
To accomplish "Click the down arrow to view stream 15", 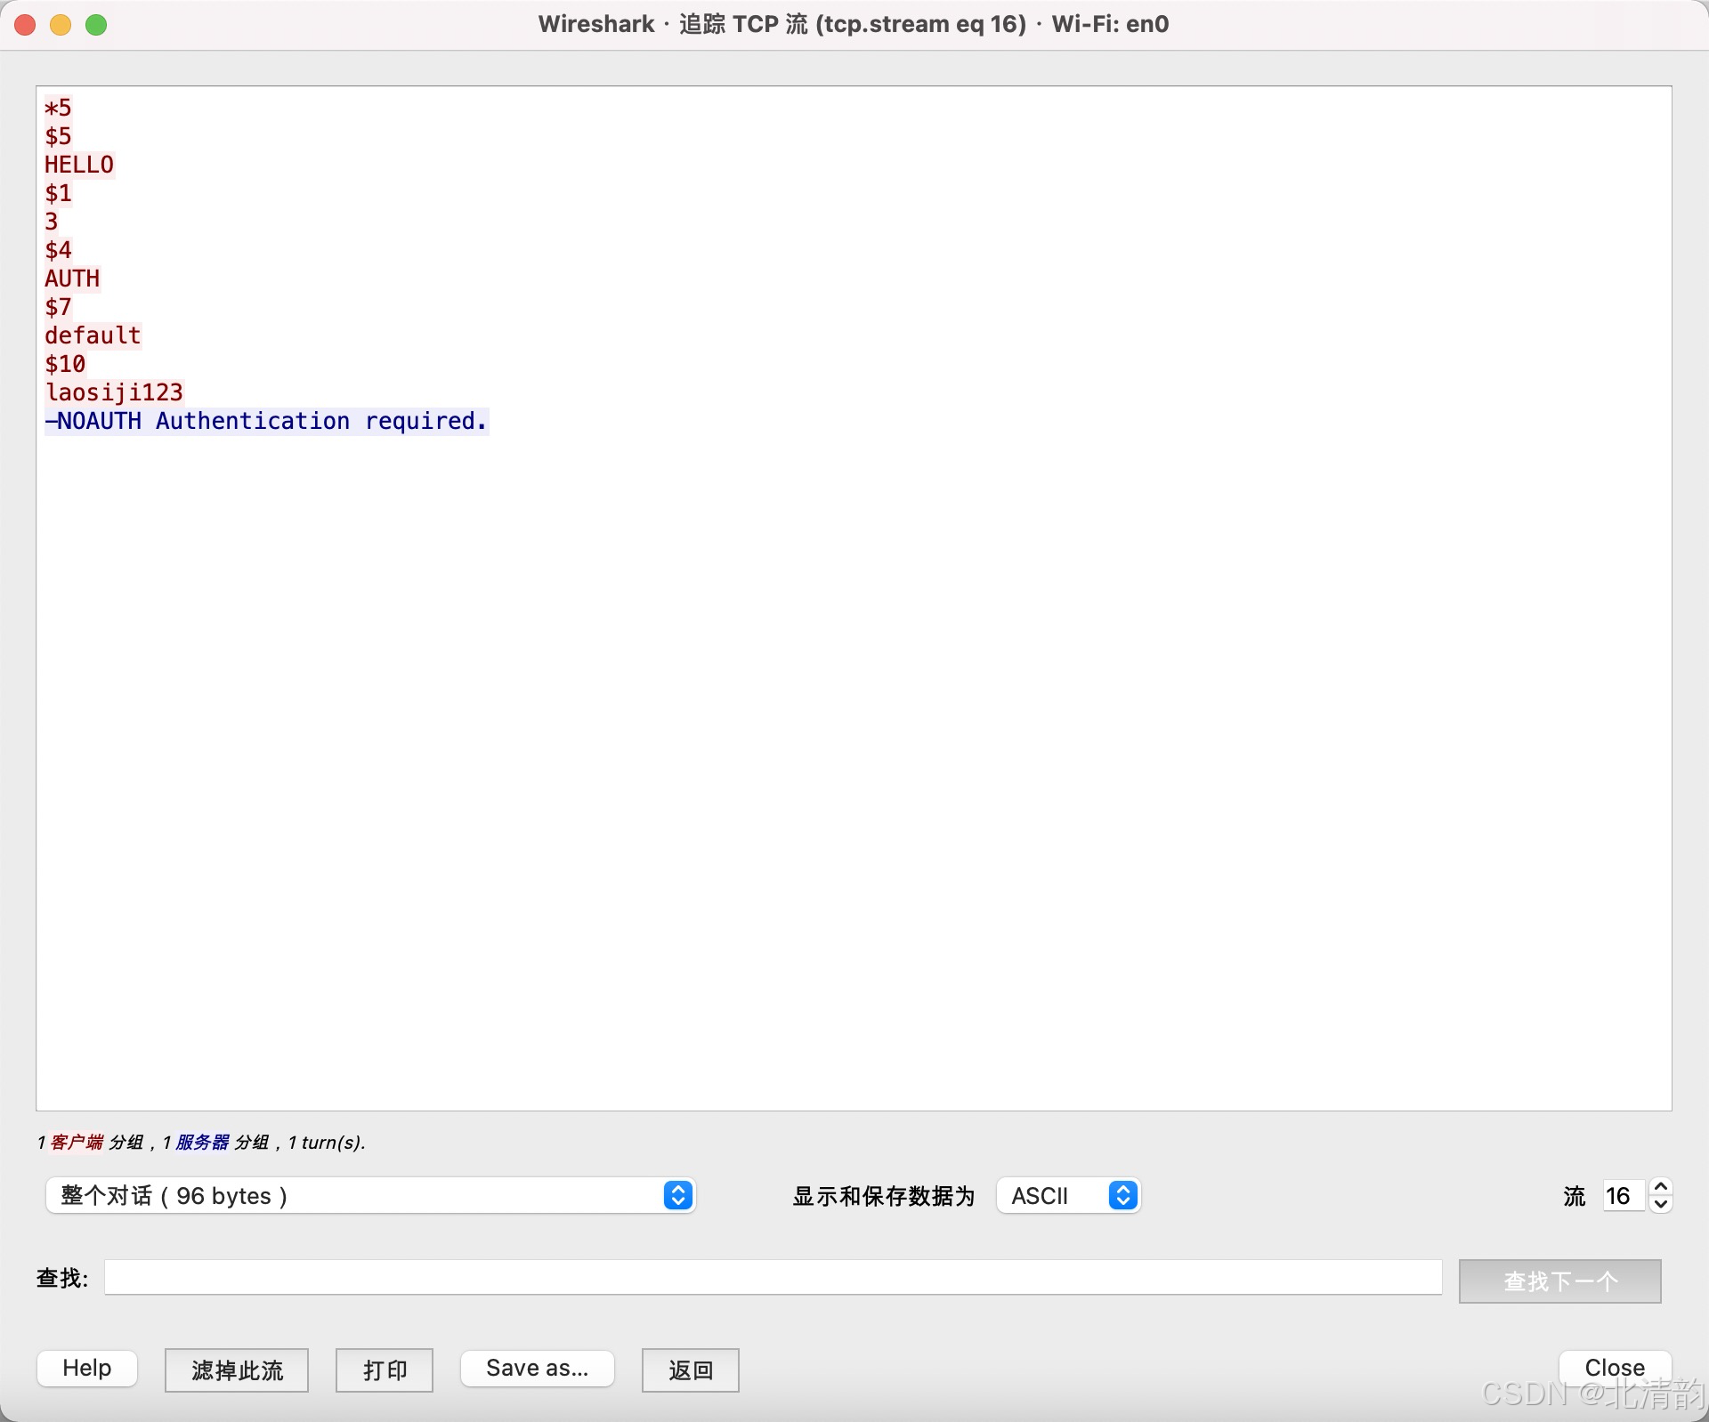I will tap(1659, 1206).
